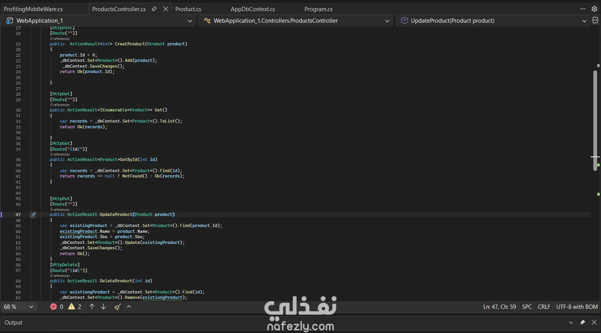Switch to the Product.cs tab
601x333 pixels.
pos(188,9)
